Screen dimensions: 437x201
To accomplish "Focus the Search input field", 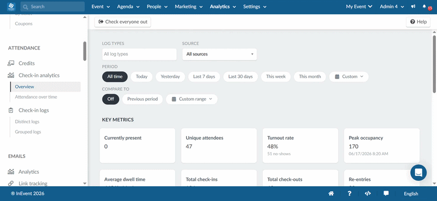I will pos(52,7).
